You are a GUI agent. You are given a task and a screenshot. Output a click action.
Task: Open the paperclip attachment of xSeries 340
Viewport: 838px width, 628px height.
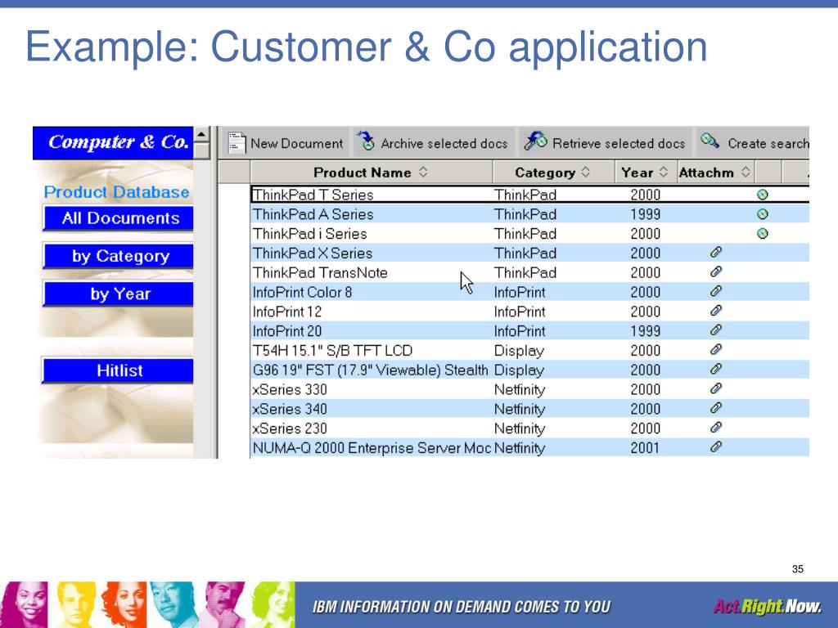tap(716, 408)
